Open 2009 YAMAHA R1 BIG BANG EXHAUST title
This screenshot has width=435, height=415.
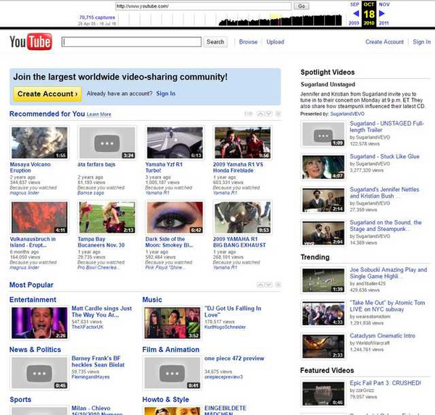[239, 242]
